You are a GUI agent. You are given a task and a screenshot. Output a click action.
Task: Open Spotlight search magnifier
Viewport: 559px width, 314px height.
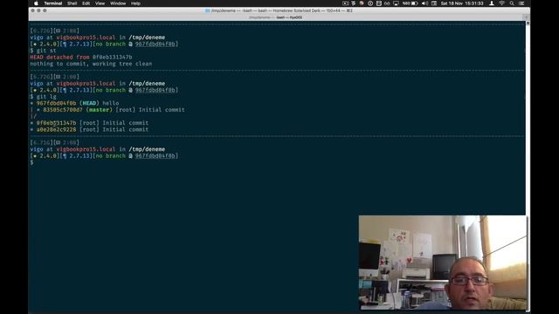[x=512, y=3]
